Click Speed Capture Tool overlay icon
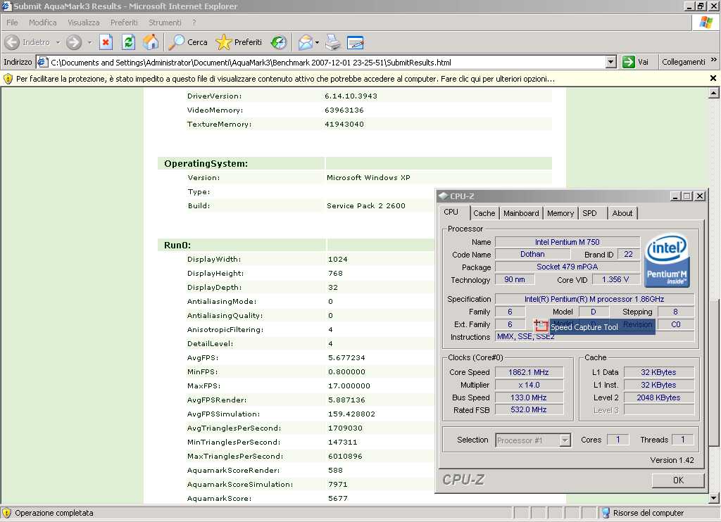 tap(541, 324)
